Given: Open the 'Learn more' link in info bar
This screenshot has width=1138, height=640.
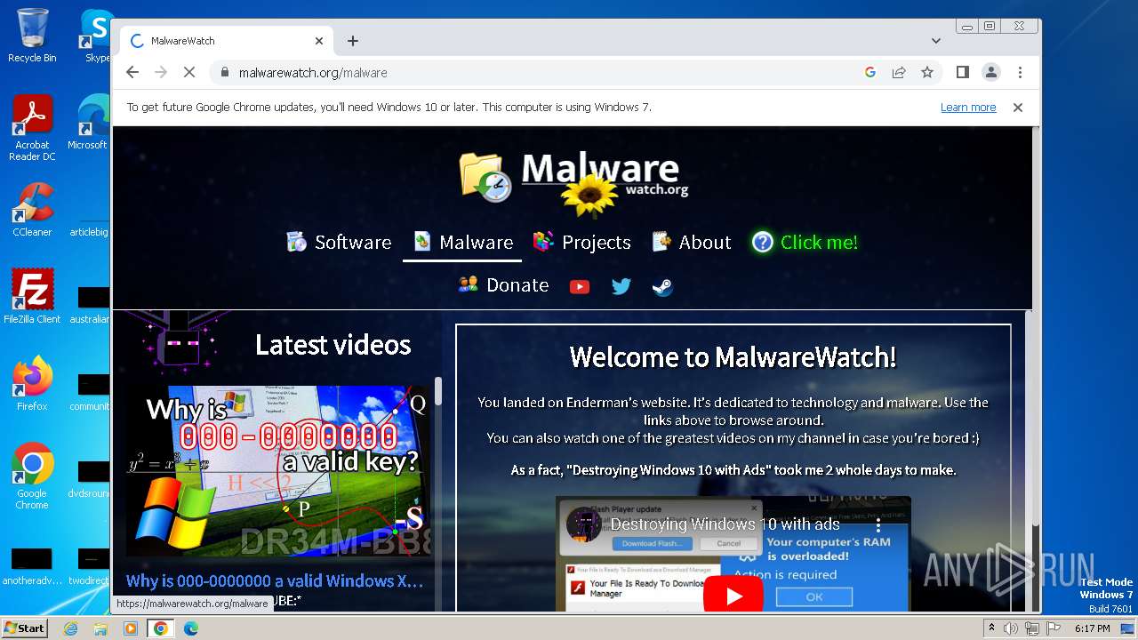Looking at the screenshot, I should 968,108.
